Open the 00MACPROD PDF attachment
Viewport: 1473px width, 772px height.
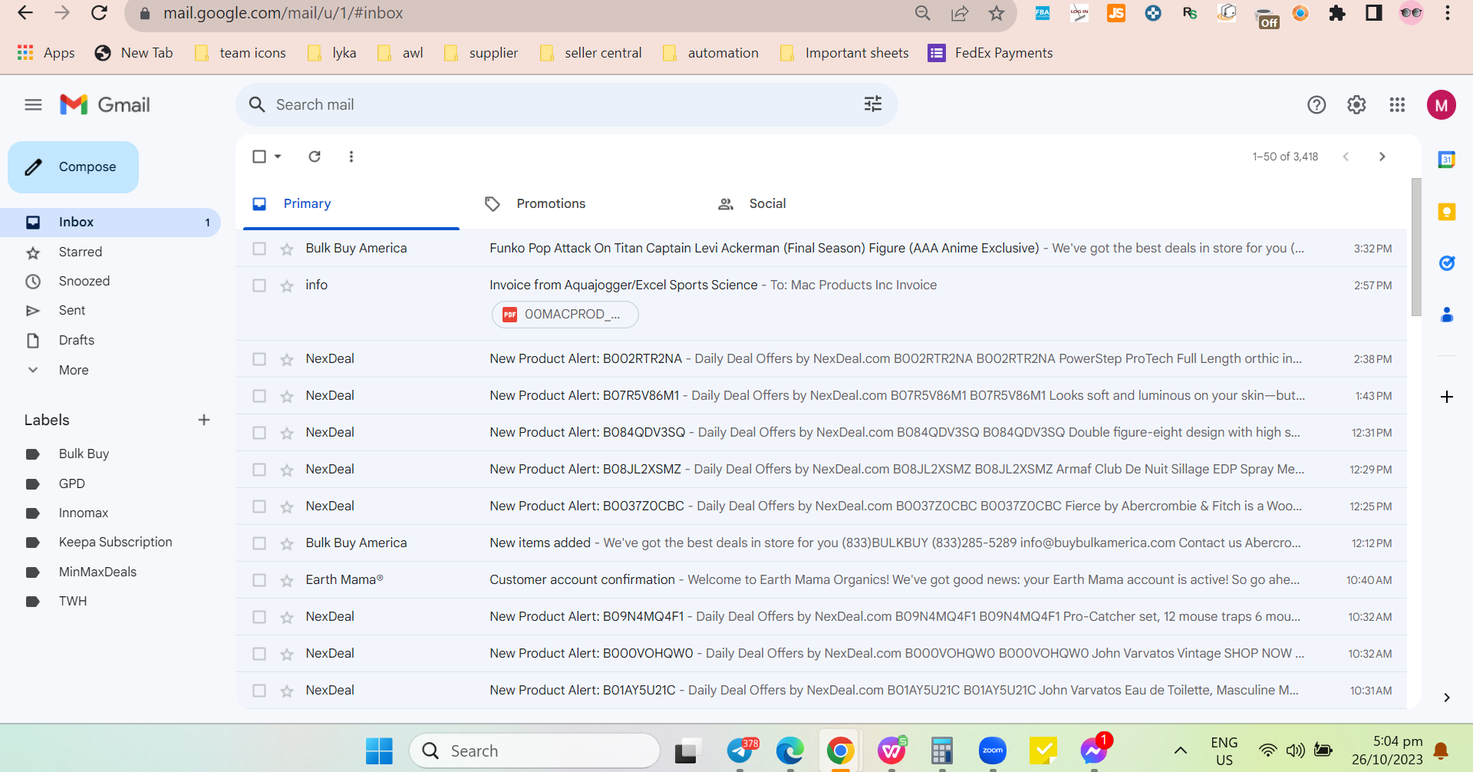(x=565, y=314)
